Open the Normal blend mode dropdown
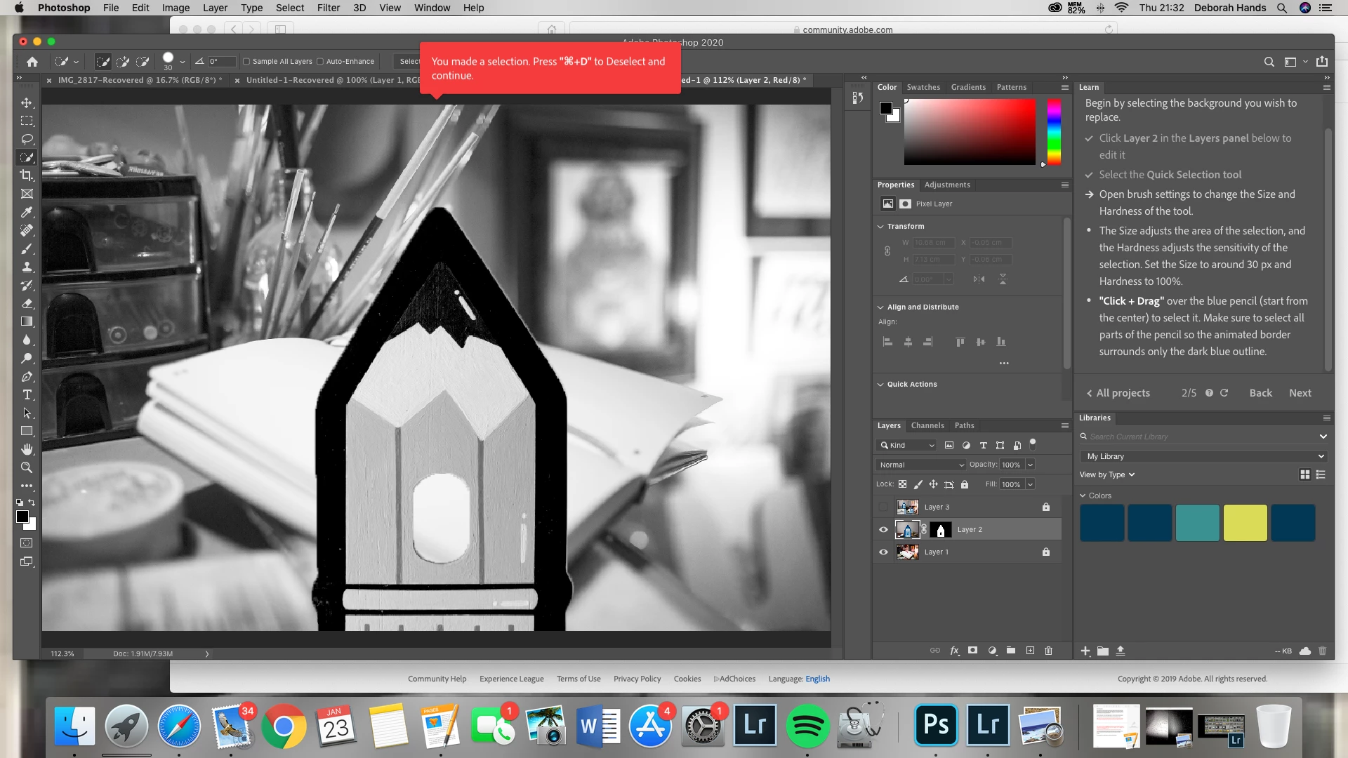The width and height of the screenshot is (1348, 758). pyautogui.click(x=920, y=465)
